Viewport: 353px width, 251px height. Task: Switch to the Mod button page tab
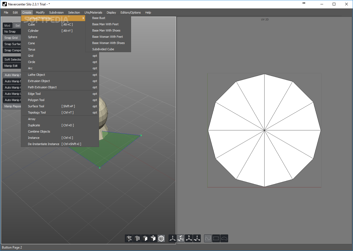[7, 26]
